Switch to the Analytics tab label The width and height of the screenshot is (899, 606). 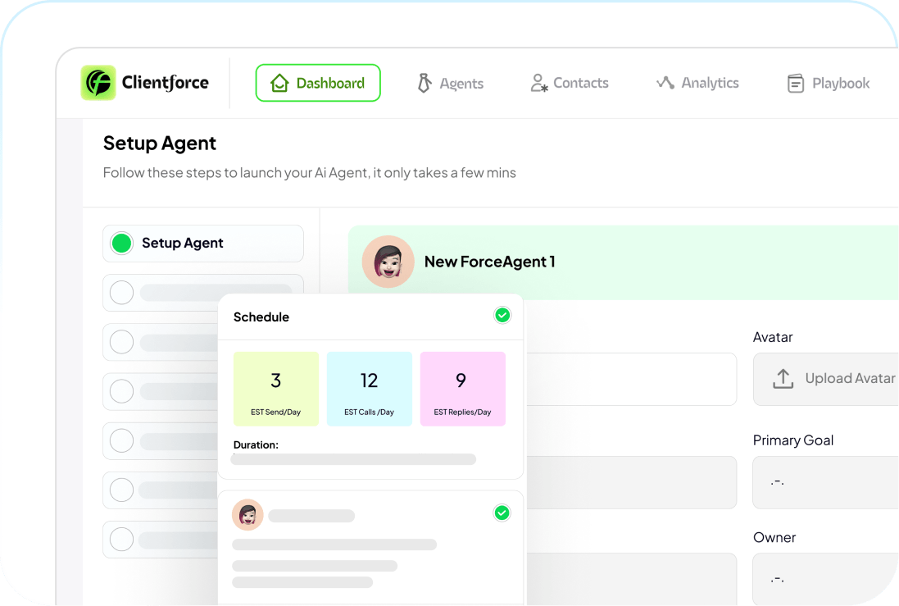710,83
